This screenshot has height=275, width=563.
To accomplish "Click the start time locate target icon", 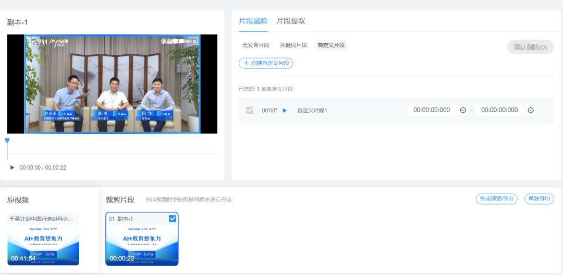I will tap(463, 110).
